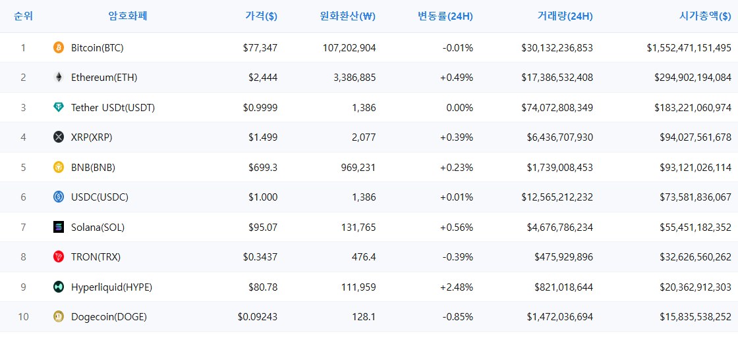The width and height of the screenshot is (738, 338).
Task: Click the Solana logo icon
Action: pos(59,228)
